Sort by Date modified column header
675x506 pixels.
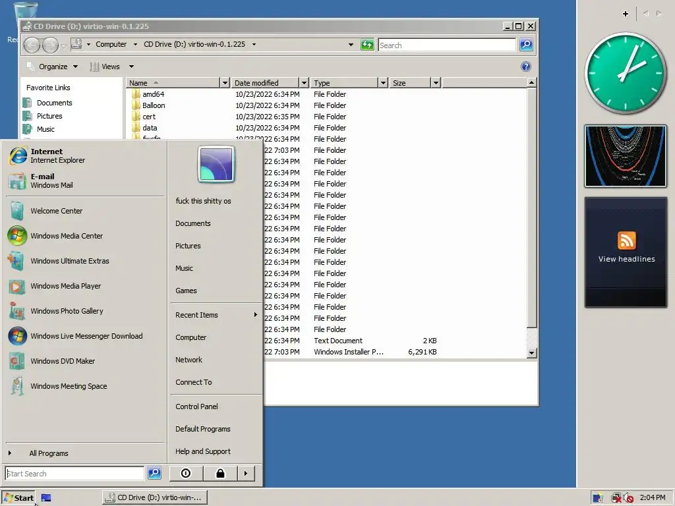point(265,83)
